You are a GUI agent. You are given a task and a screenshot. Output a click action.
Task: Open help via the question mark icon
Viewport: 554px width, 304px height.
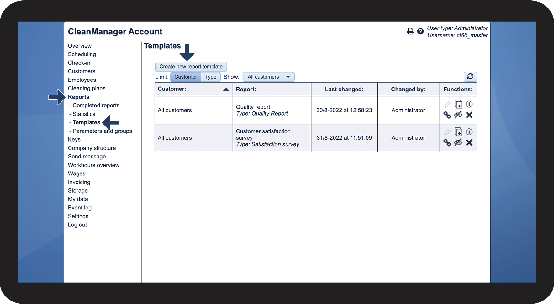420,31
